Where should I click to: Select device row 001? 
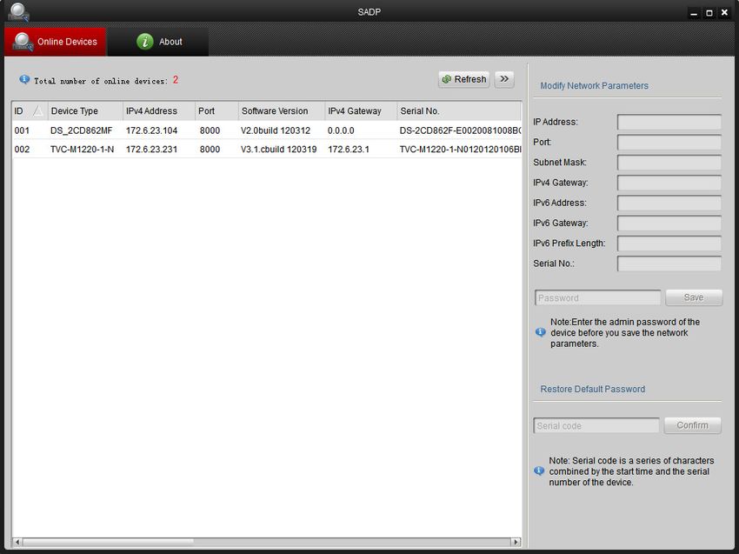[266, 130]
